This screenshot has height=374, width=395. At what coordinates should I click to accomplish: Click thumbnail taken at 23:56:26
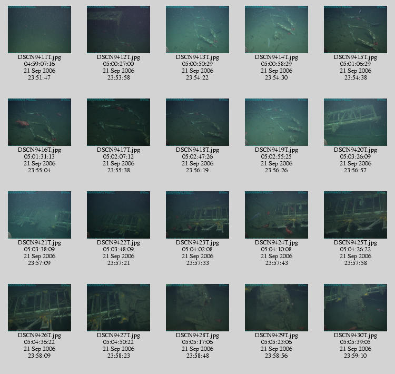point(276,122)
